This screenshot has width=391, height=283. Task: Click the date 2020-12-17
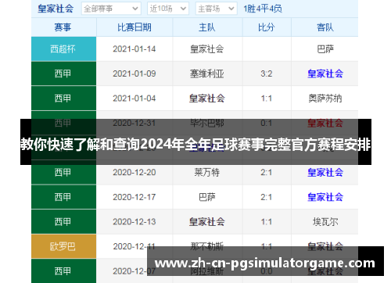[135, 197]
